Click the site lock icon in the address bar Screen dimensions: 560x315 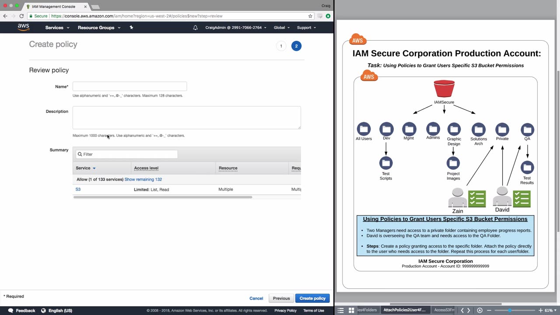[31, 16]
